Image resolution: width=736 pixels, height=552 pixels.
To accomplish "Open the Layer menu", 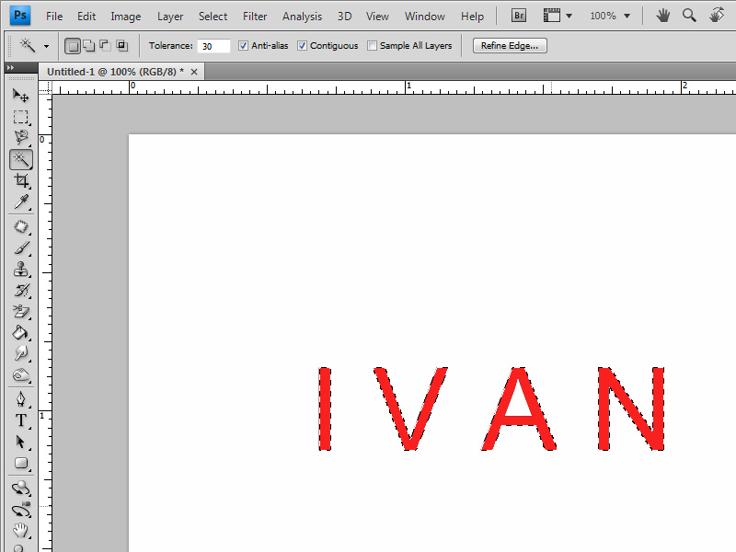I will click(x=170, y=17).
